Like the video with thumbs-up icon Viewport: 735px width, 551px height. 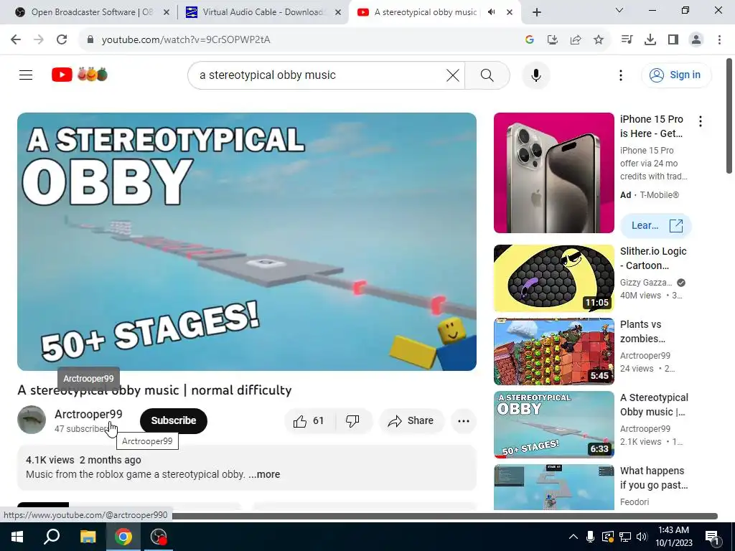tap(309, 420)
